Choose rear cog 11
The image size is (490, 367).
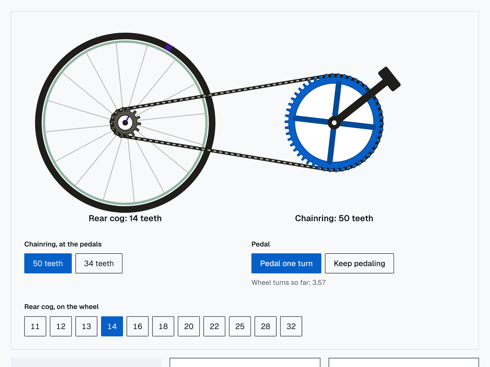35,326
